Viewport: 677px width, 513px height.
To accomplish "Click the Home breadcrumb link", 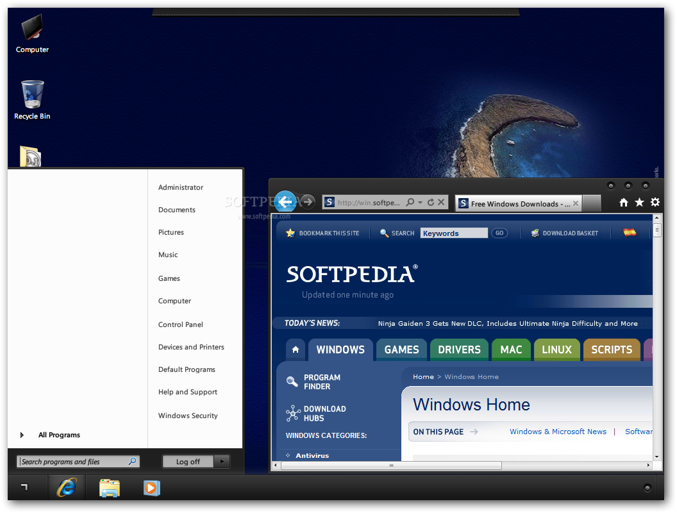I will click(423, 376).
